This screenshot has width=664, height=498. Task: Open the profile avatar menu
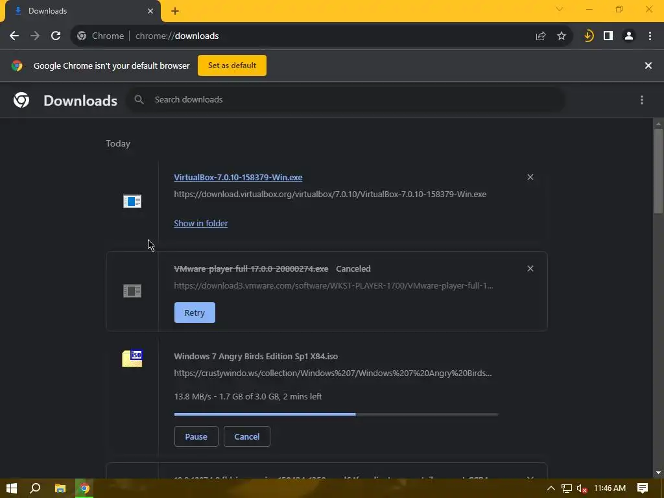(629, 36)
